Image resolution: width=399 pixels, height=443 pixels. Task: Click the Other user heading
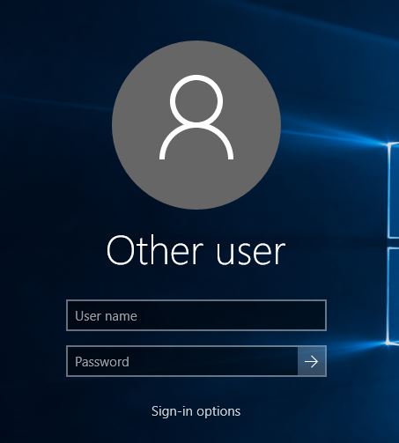pos(196,250)
